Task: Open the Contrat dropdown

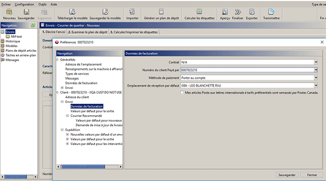Action: (316, 62)
